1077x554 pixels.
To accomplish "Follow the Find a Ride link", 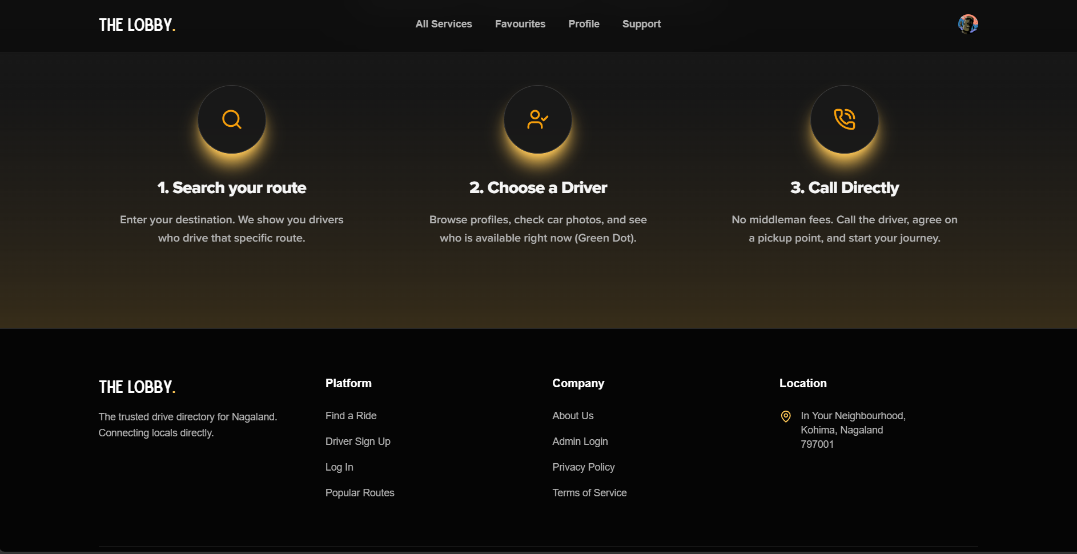I will [x=351, y=416].
